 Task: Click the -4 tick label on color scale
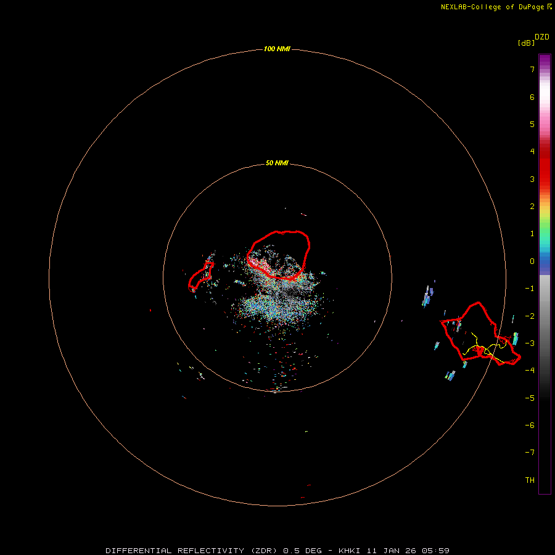tap(530, 371)
